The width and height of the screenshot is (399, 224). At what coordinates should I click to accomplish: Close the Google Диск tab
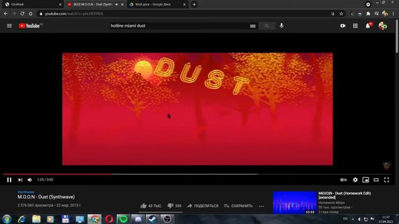tap(185, 4)
